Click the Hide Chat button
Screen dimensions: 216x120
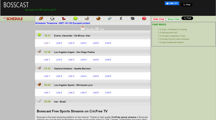158,19
